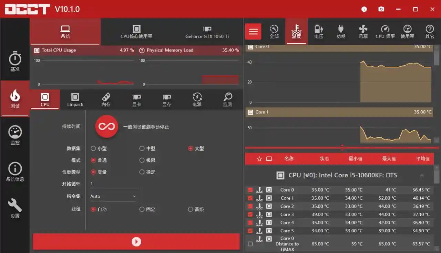Uncheck the Core 5 sensor row
The width and height of the screenshot is (441, 253).
point(250,231)
